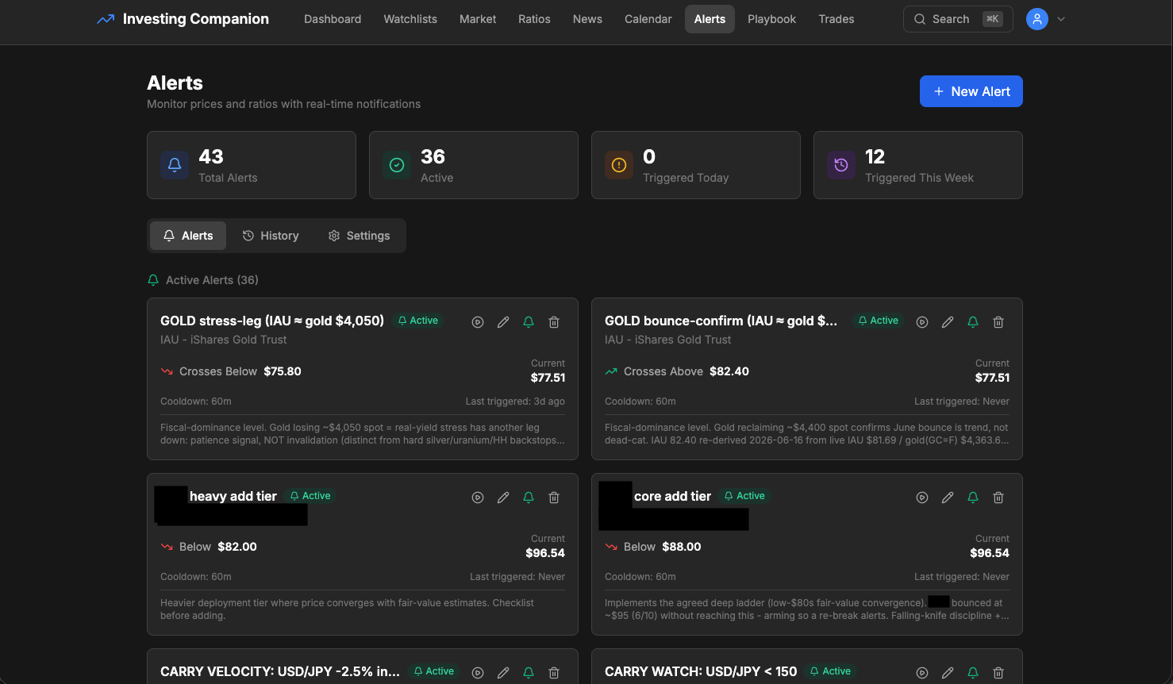Go to the Watchlists page
The image size is (1173, 684).
pyautogui.click(x=410, y=19)
